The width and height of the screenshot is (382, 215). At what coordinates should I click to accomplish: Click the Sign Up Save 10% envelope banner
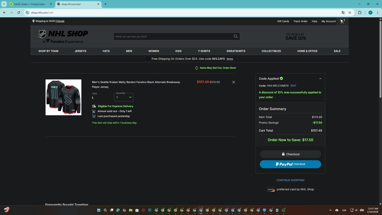[x=295, y=36]
